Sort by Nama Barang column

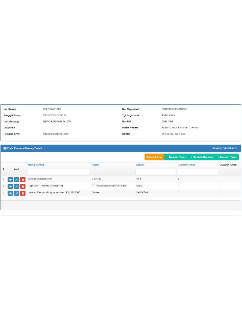tap(36, 165)
